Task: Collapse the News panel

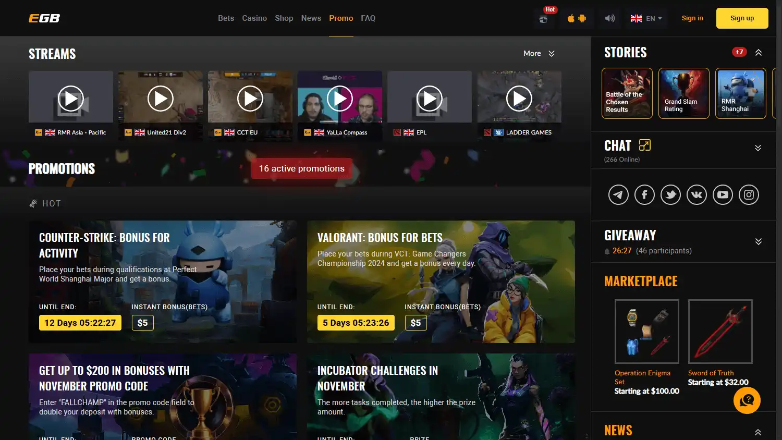Action: (758, 432)
